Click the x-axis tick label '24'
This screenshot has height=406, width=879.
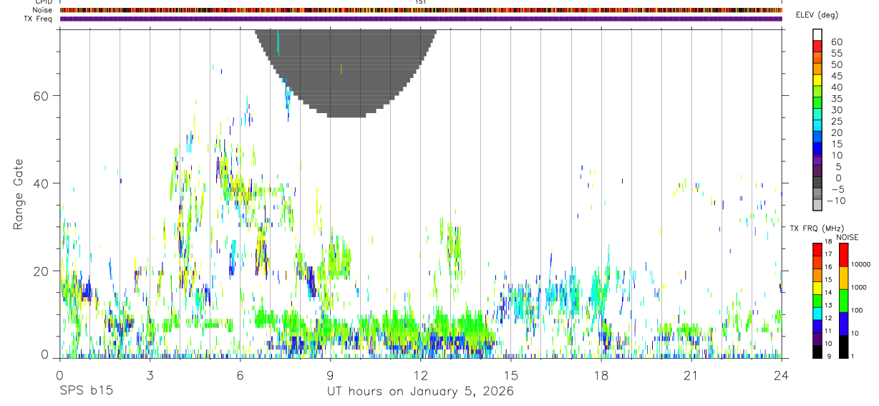pos(782,375)
